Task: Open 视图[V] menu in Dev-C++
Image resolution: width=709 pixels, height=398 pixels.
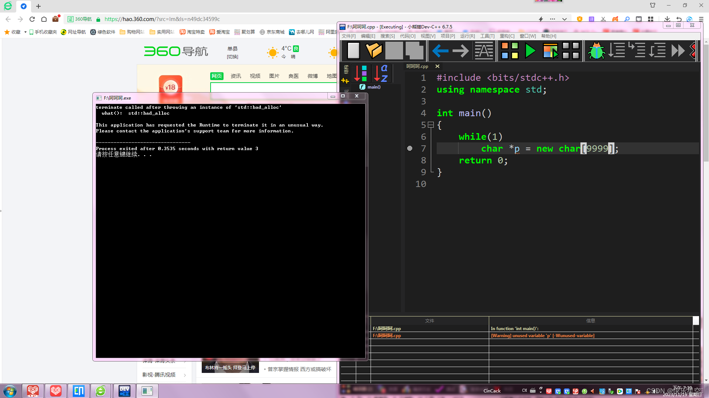Action: [x=428, y=36]
